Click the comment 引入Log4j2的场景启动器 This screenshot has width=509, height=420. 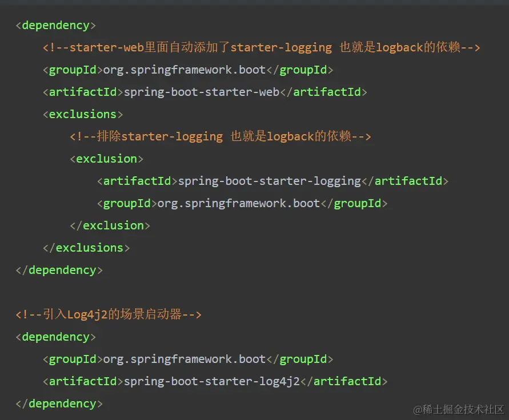pyautogui.click(x=109, y=314)
